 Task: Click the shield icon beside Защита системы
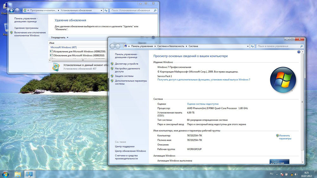112,76
